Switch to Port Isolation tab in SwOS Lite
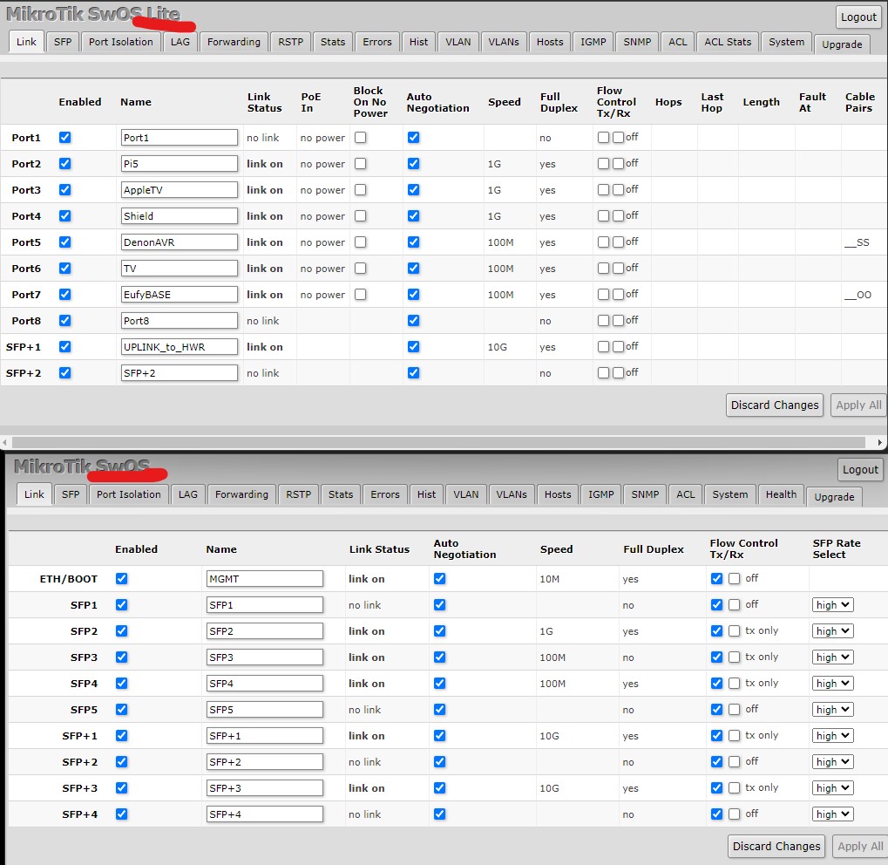888x865 pixels. [120, 42]
